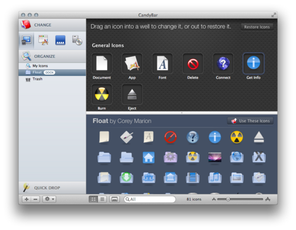Select the Float documents folder icon

click(x=104, y=177)
